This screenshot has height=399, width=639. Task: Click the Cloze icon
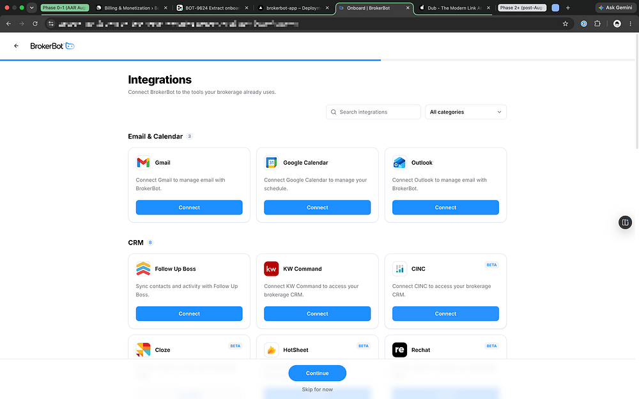pos(143,350)
